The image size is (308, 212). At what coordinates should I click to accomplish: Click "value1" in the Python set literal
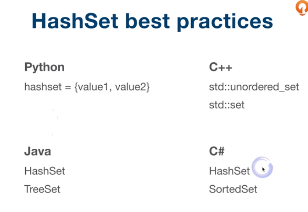(94, 87)
